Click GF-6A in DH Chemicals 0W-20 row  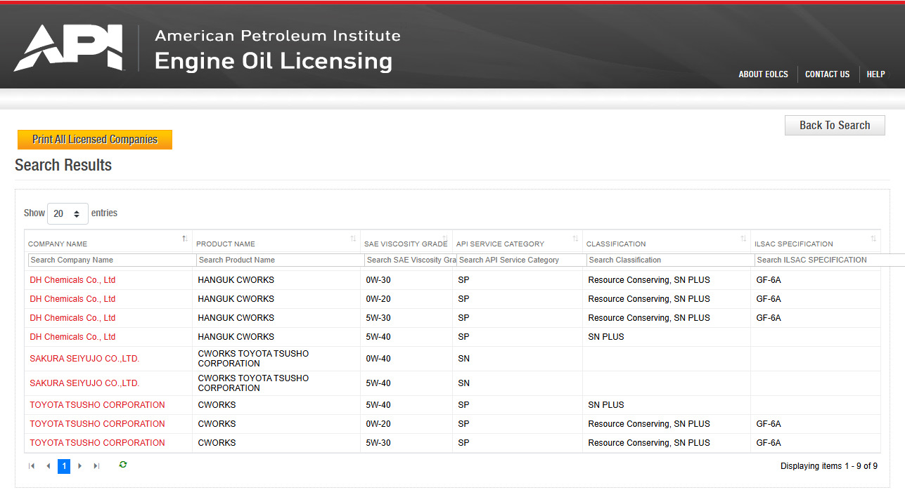(x=769, y=299)
